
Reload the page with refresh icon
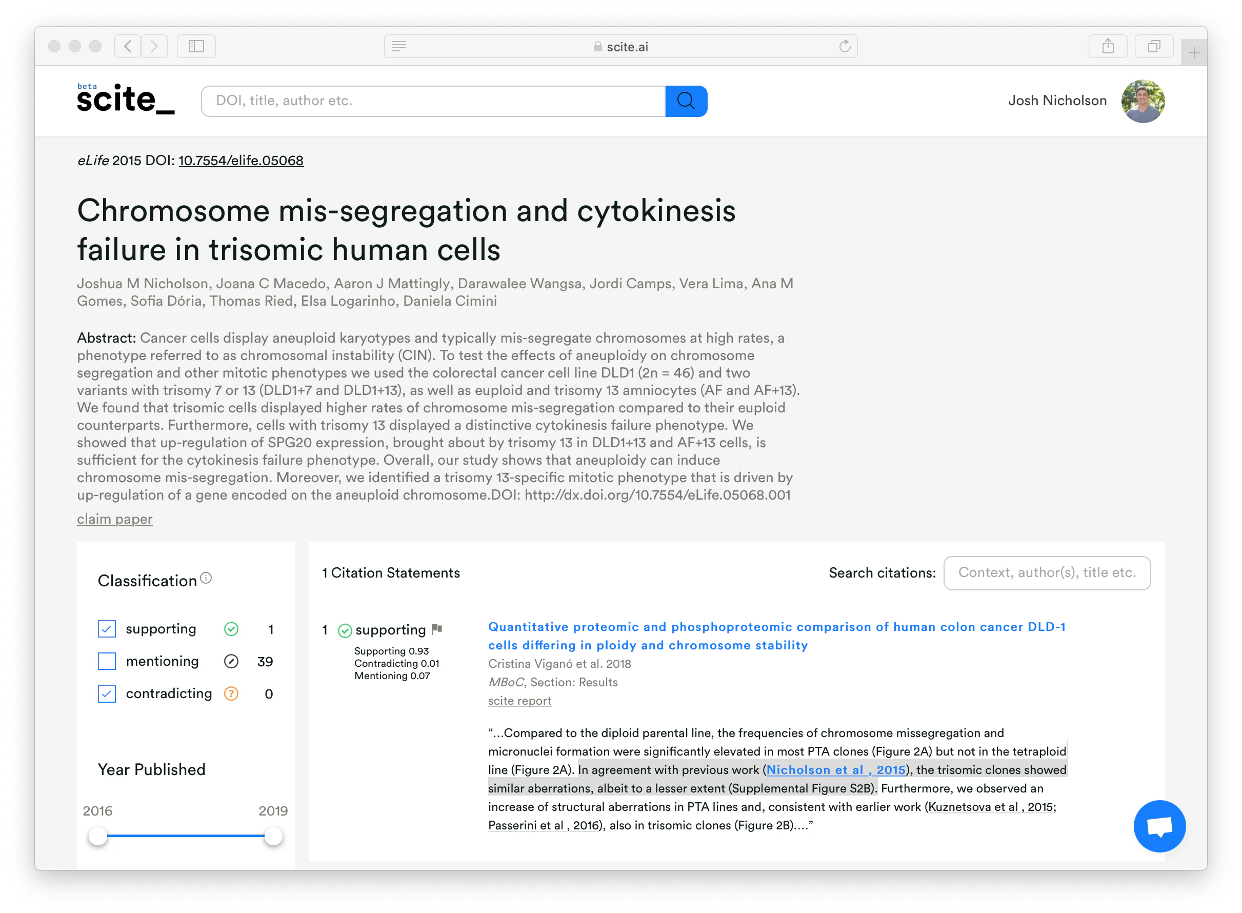pyautogui.click(x=844, y=47)
